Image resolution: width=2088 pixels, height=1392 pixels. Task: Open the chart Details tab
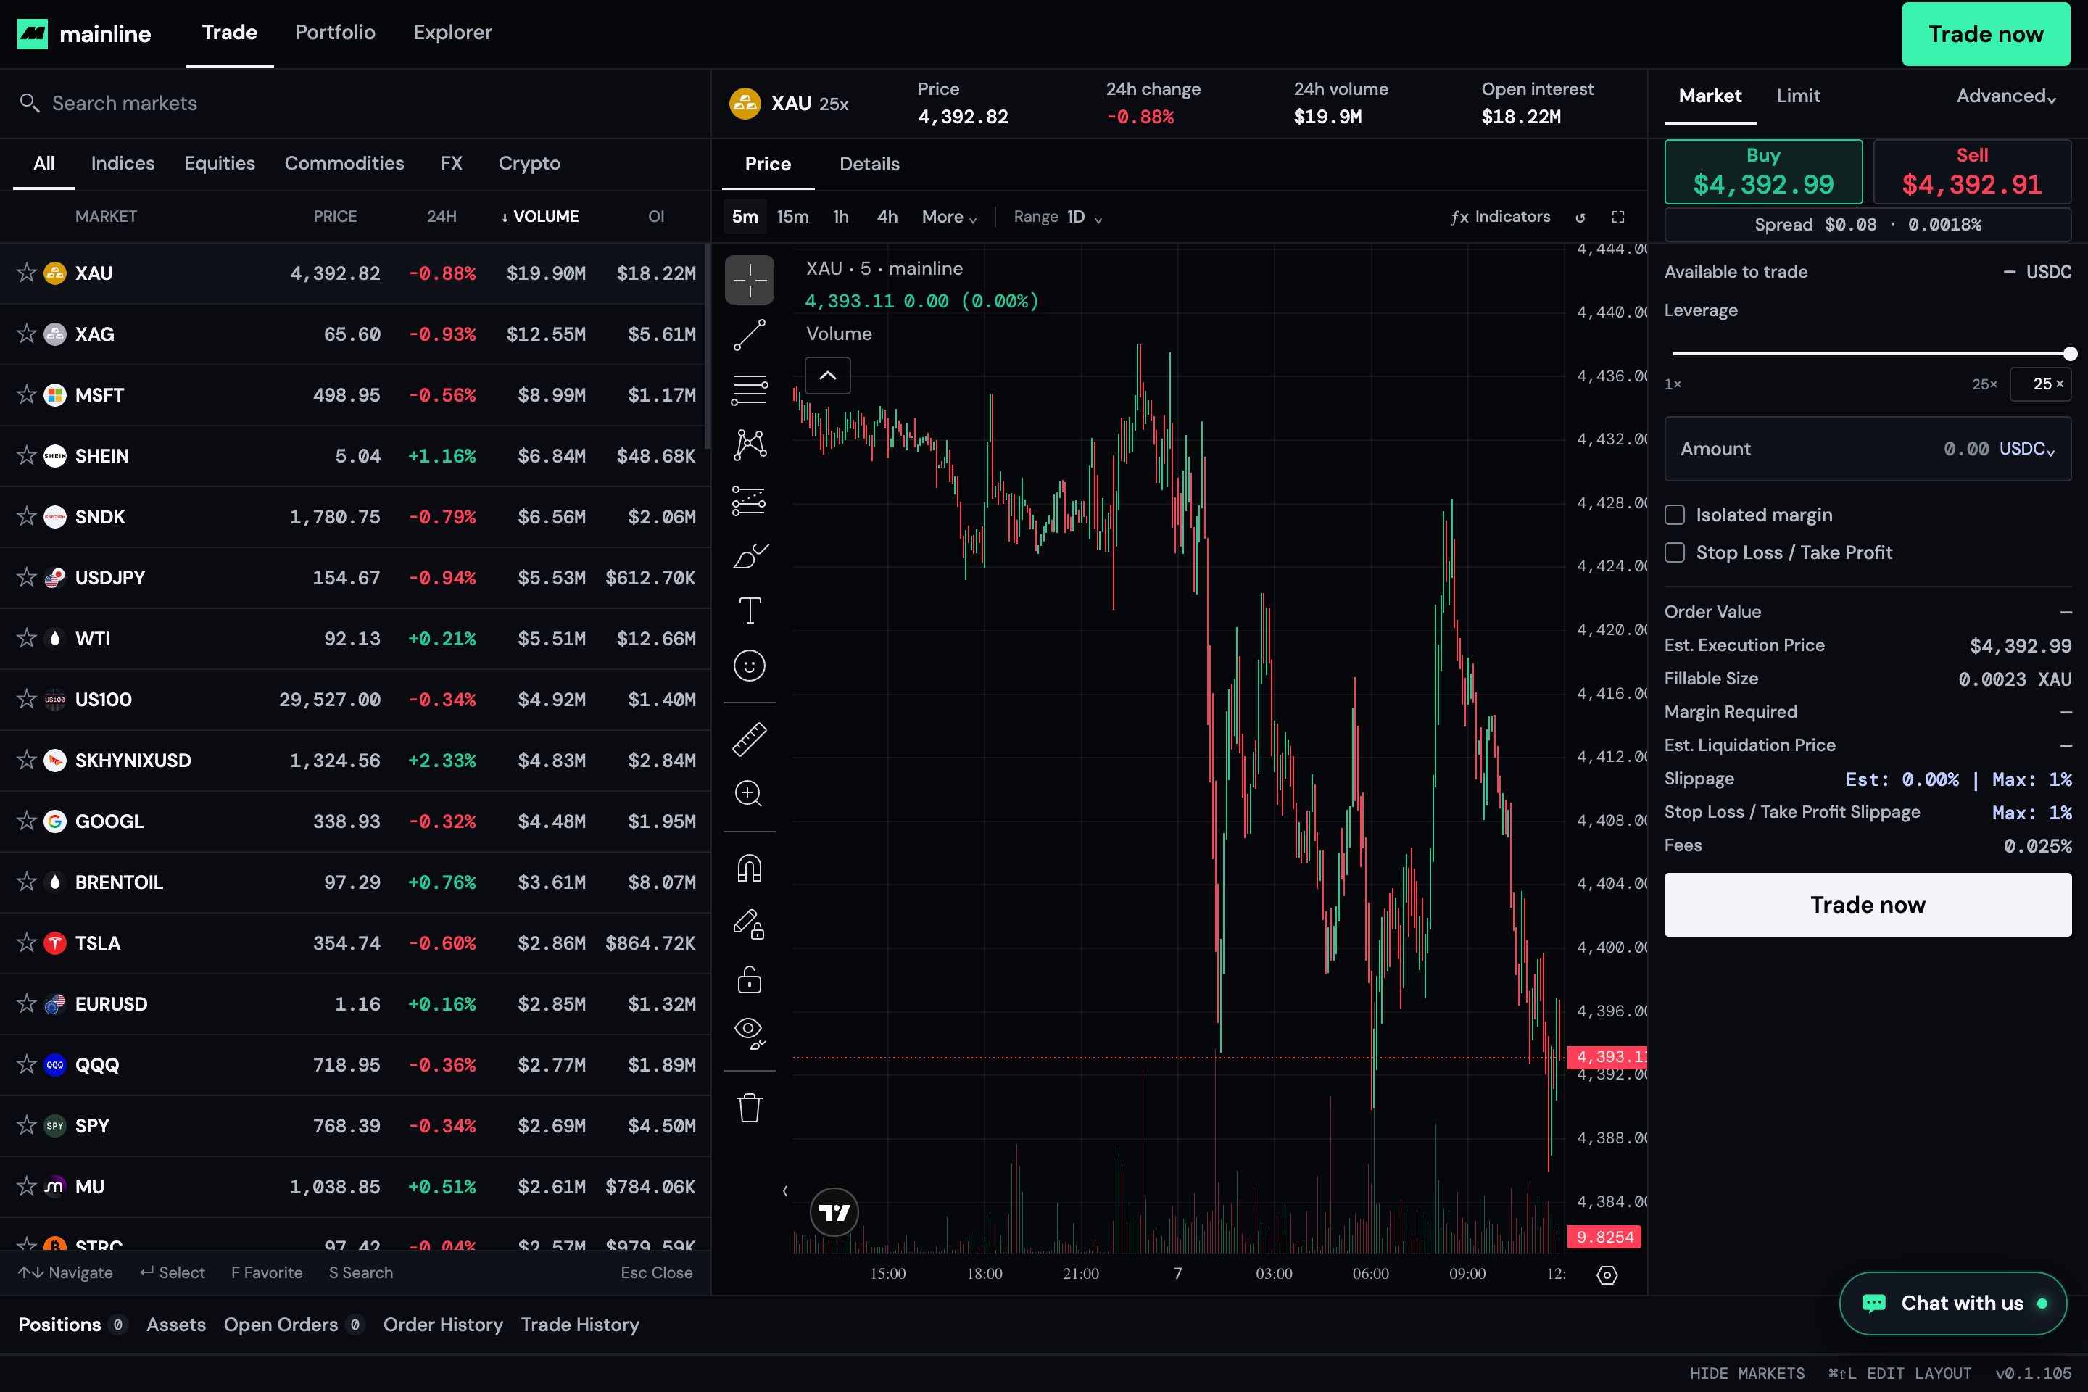(869, 165)
